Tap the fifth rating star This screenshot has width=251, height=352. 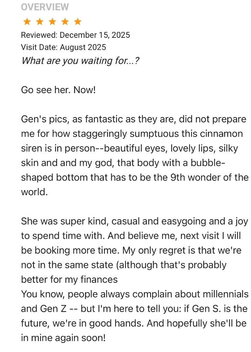pyautogui.click(x=78, y=22)
